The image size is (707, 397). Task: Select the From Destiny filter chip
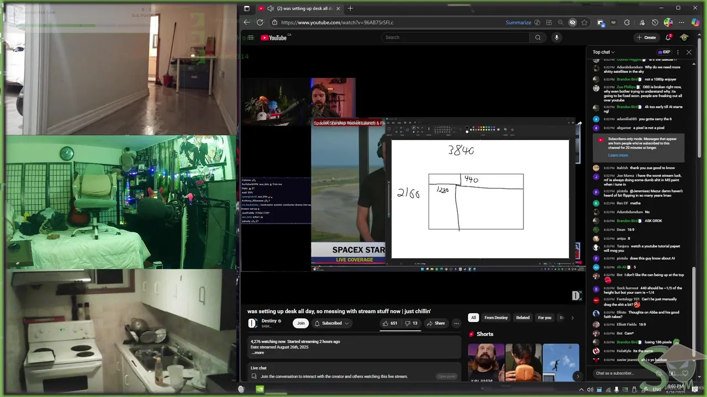(496, 318)
